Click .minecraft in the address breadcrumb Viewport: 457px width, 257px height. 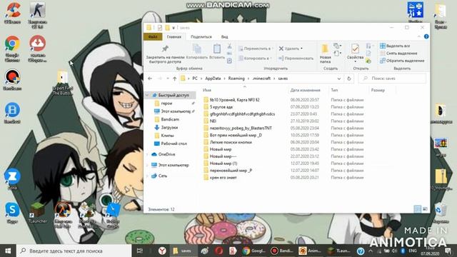(x=261, y=79)
